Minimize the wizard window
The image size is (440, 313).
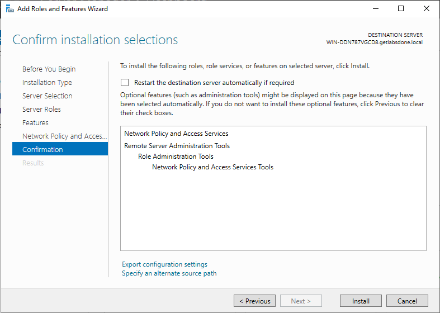pyautogui.click(x=376, y=9)
